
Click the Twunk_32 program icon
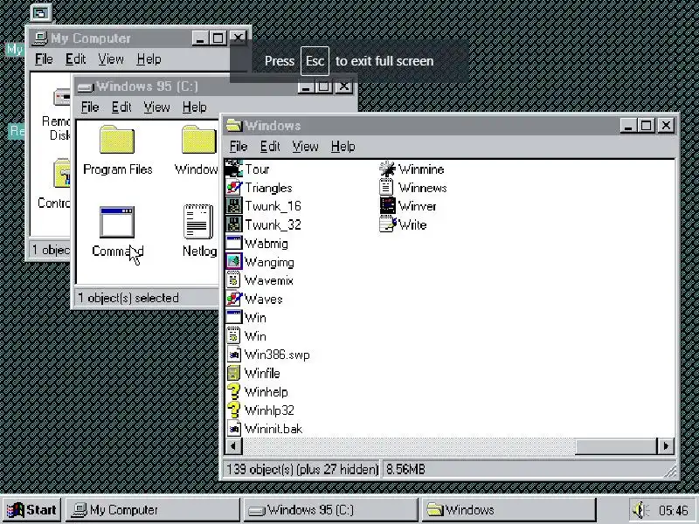point(233,224)
